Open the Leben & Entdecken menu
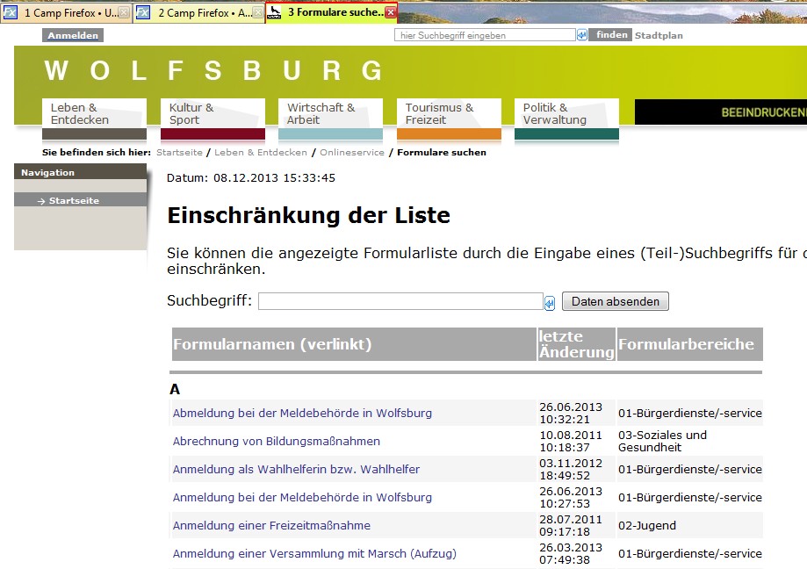 tap(94, 119)
